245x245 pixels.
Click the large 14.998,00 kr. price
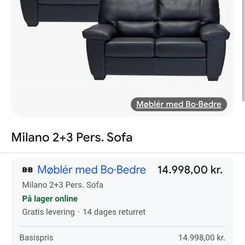(190, 170)
